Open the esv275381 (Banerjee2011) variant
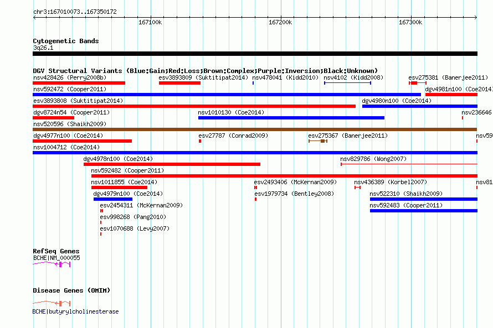The image size is (493, 328). [448, 77]
